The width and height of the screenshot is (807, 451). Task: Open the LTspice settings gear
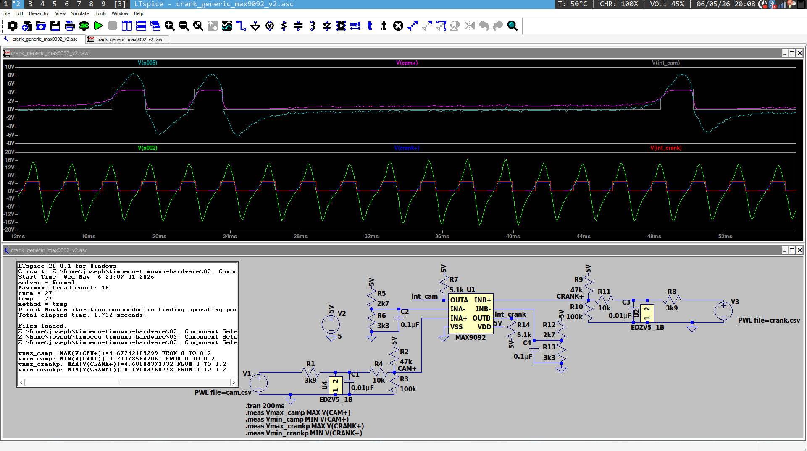13,26
